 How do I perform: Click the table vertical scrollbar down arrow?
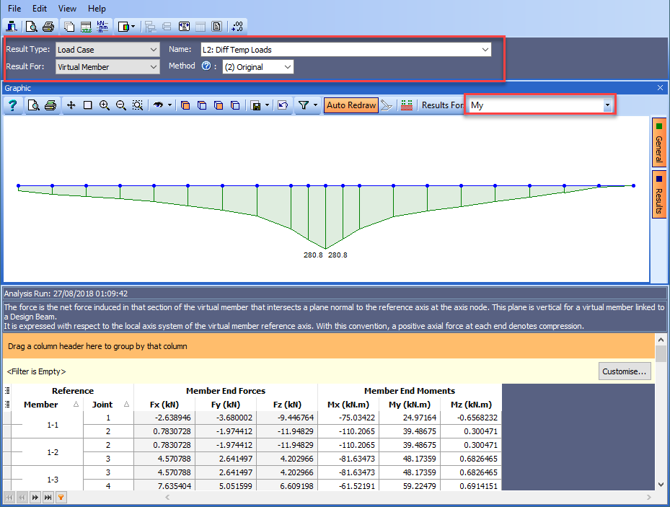[661, 485]
